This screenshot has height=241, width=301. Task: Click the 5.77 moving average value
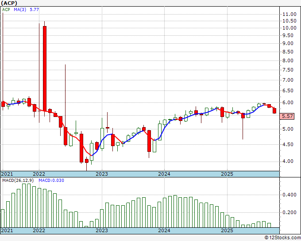[x=34, y=9]
